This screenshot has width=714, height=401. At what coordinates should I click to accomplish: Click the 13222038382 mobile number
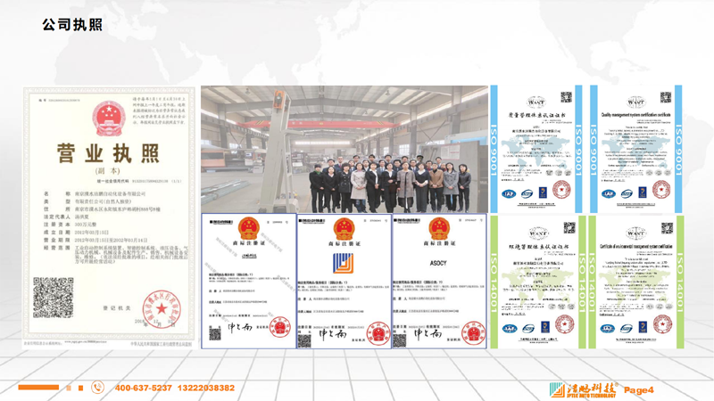(x=206, y=388)
